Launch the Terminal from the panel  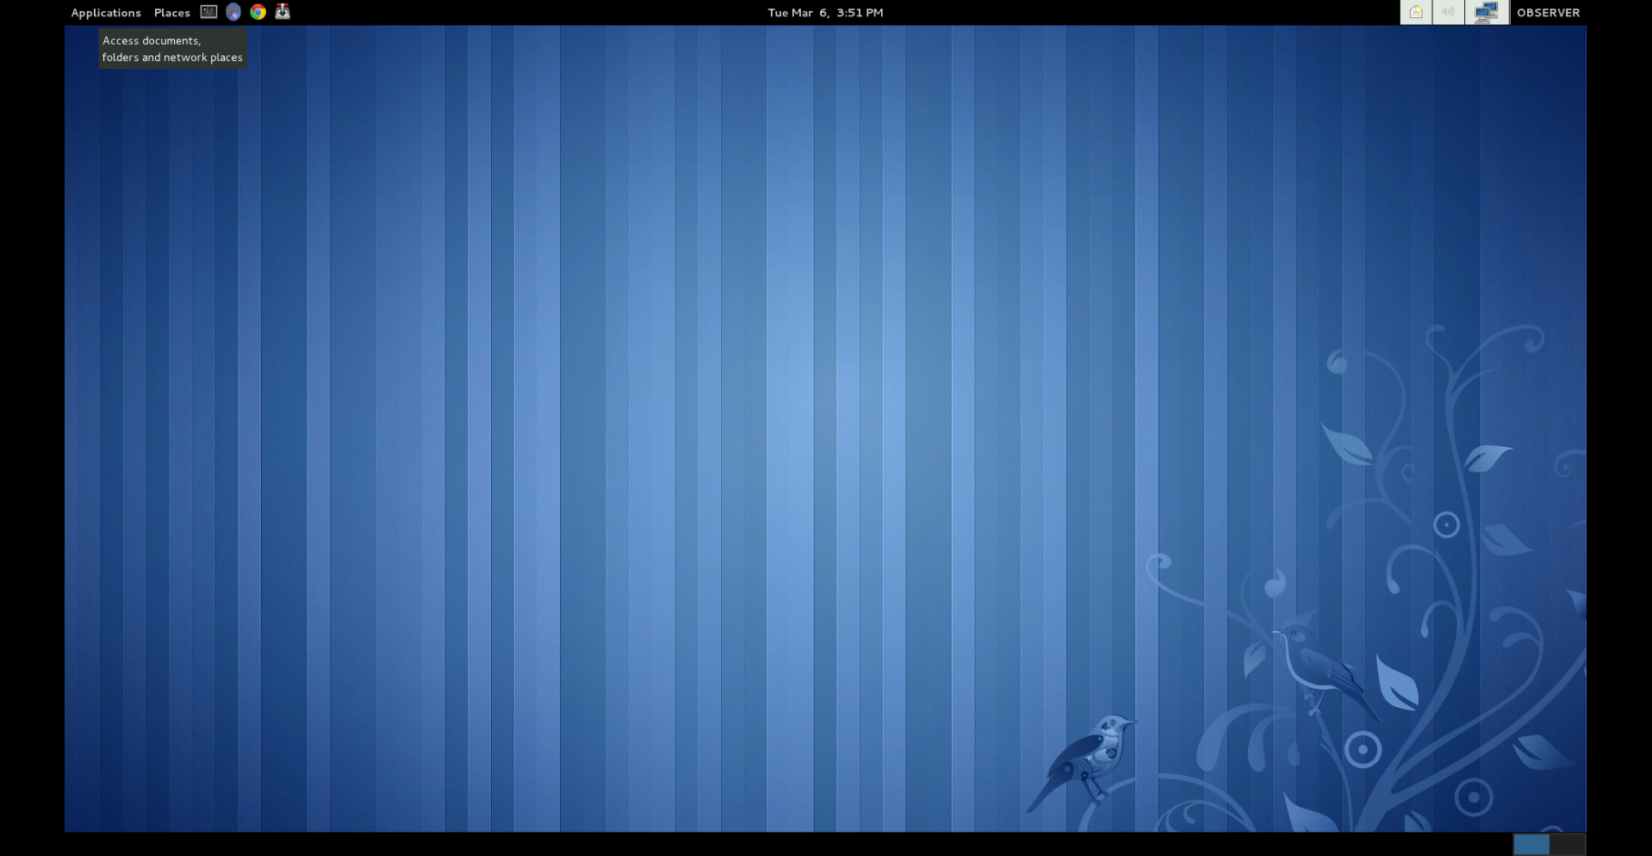208,12
